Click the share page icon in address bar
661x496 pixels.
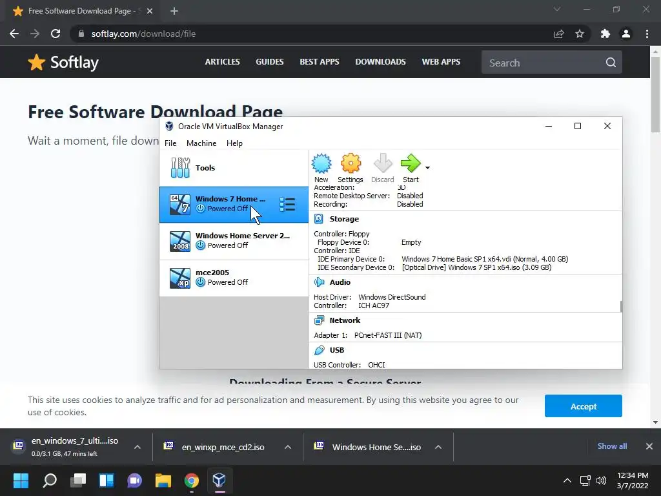(x=559, y=34)
